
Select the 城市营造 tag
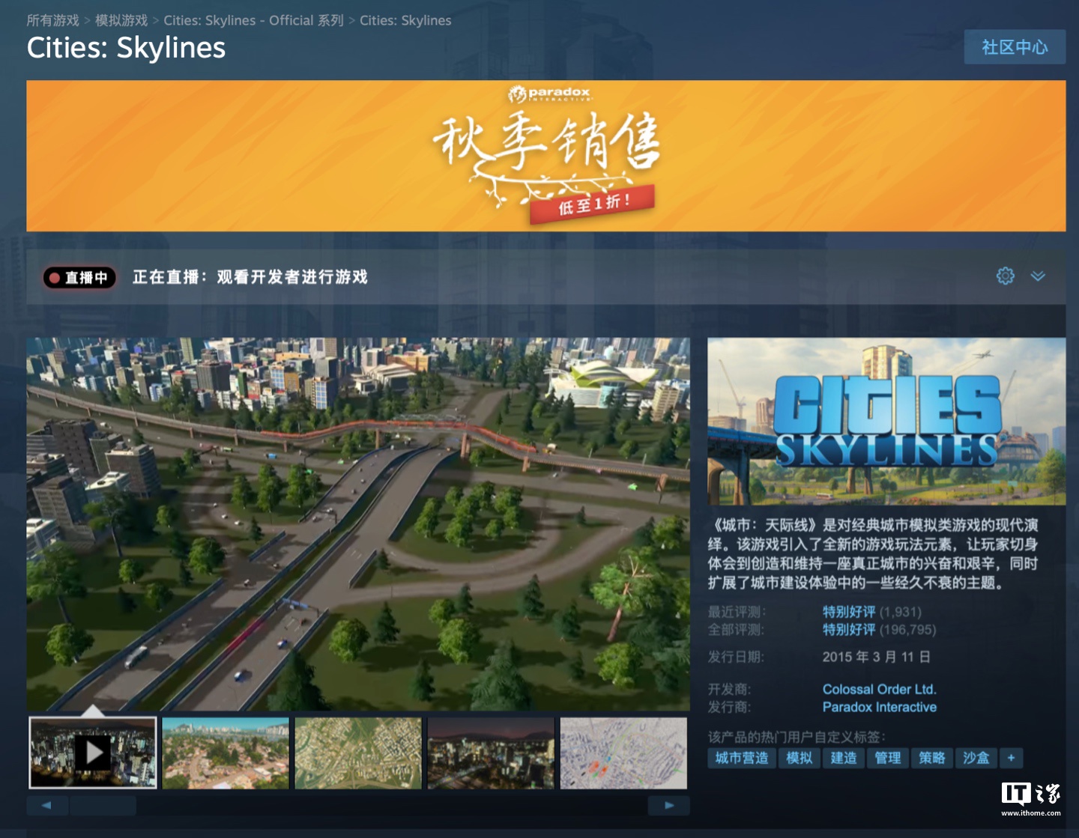pyautogui.click(x=742, y=758)
